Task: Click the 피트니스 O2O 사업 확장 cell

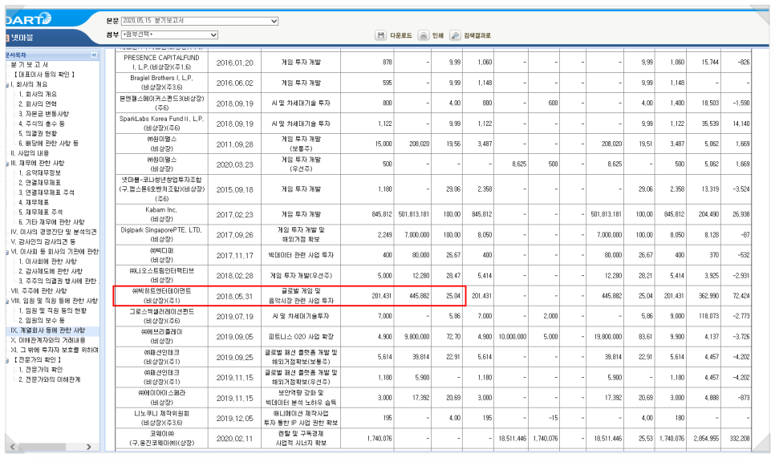Action: coord(301,337)
